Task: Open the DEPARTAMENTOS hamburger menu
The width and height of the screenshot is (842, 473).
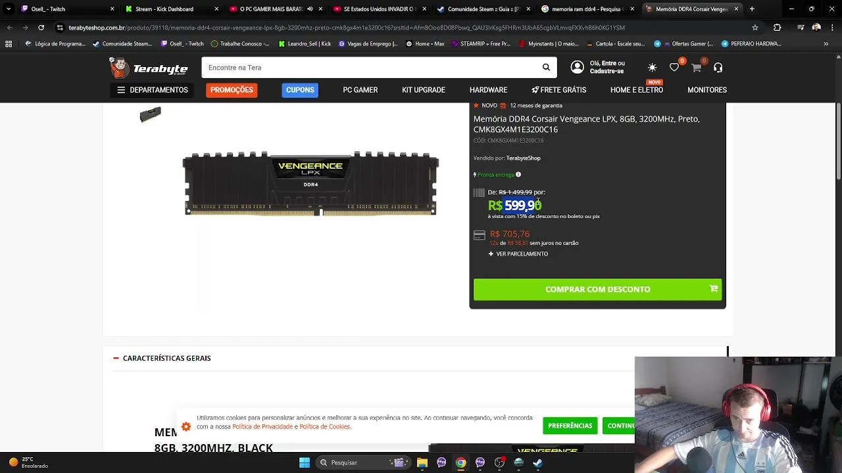Action: pos(153,90)
